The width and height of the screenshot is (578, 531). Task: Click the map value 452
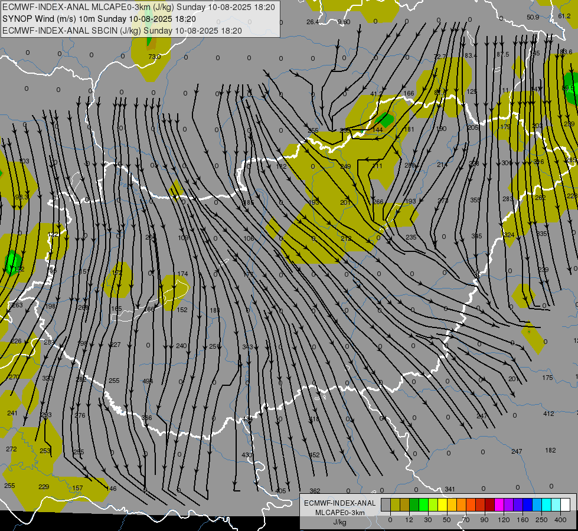coord(314,455)
